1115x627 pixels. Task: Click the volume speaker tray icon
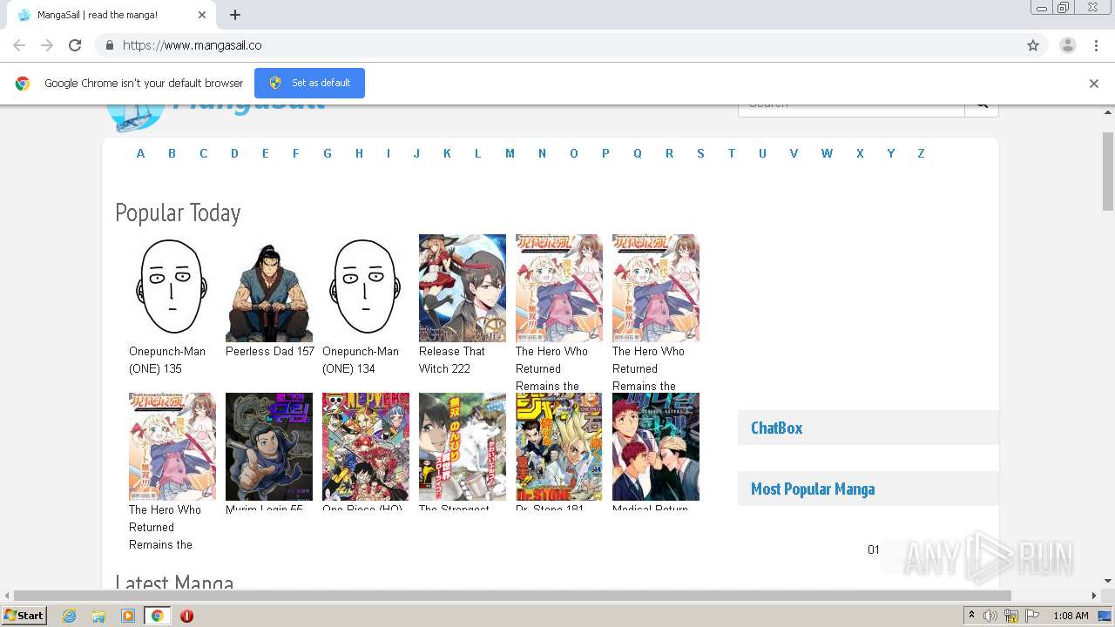pos(990,616)
